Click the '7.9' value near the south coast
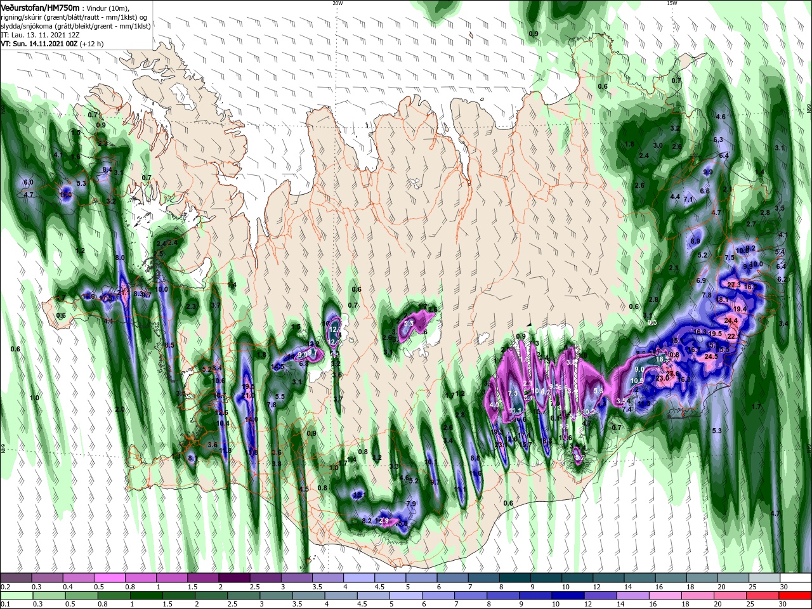The width and height of the screenshot is (812, 609). (410, 504)
